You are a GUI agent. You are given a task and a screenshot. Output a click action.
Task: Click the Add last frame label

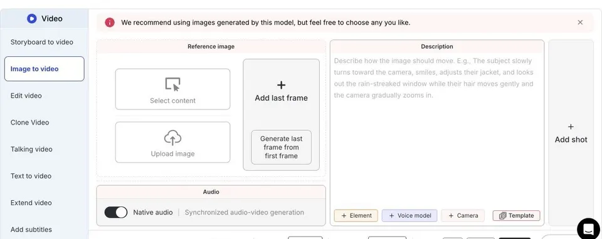click(x=281, y=98)
